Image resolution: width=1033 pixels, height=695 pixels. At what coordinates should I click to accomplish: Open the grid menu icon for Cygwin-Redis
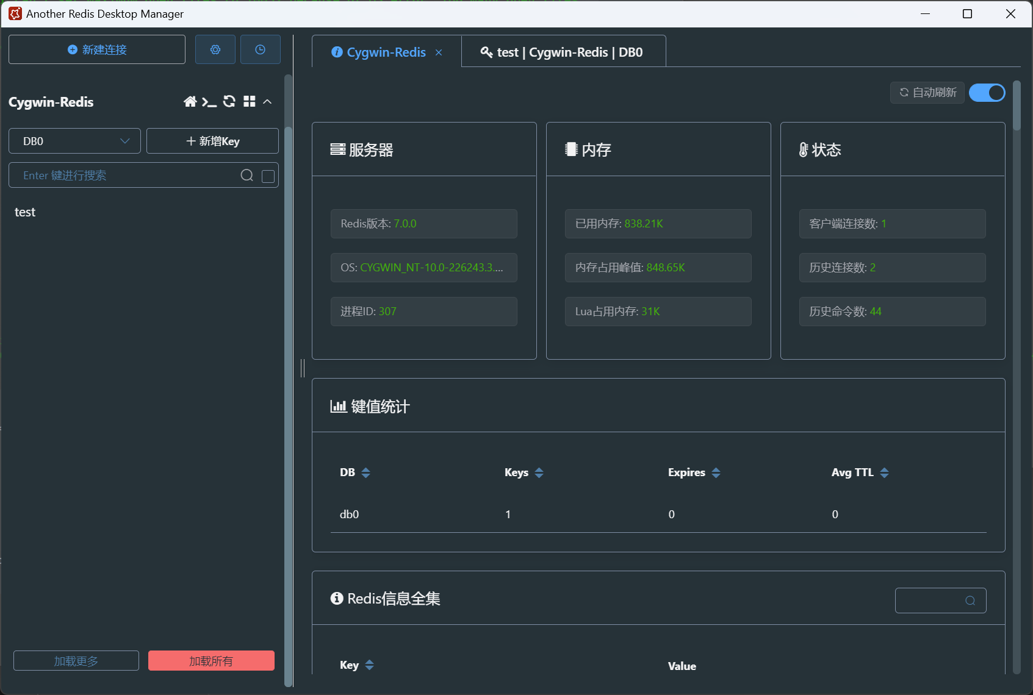tap(249, 102)
